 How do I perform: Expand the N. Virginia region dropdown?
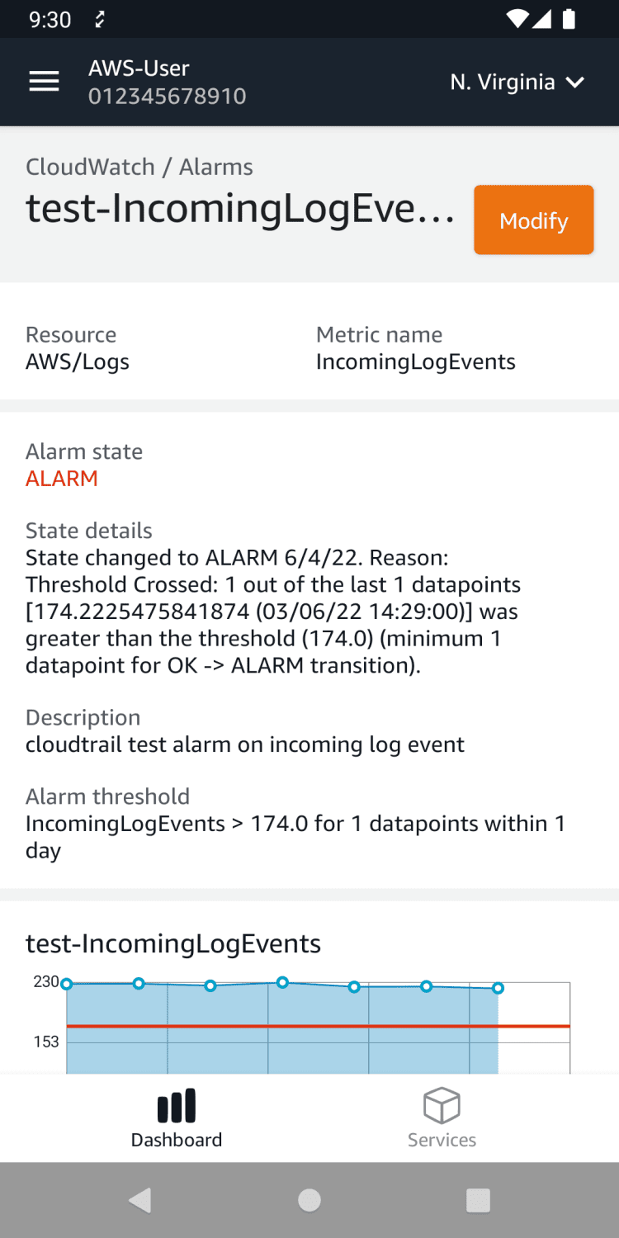(517, 82)
